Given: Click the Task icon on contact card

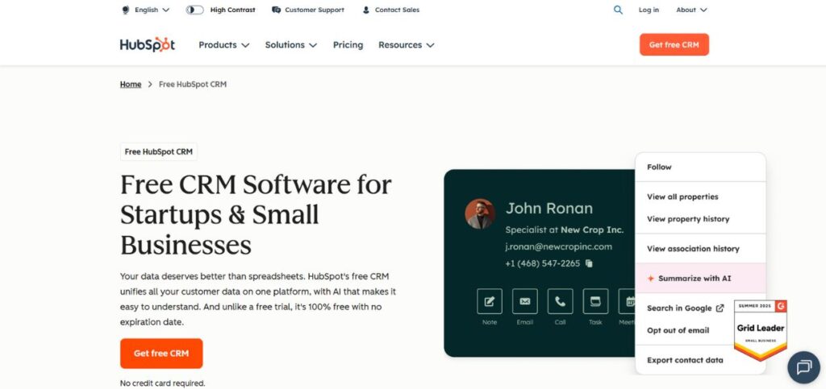Looking at the screenshot, I should pyautogui.click(x=595, y=301).
